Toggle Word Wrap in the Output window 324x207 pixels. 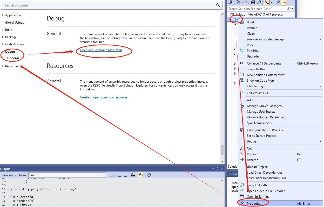pyautogui.click(x=141, y=175)
